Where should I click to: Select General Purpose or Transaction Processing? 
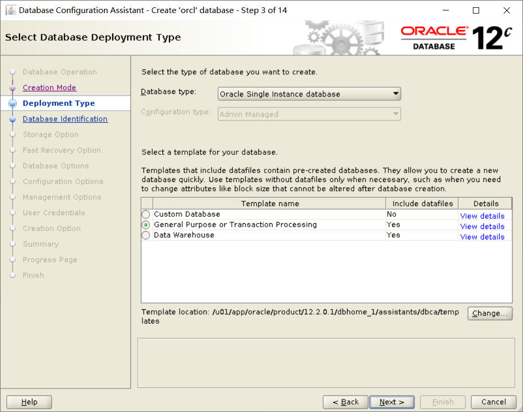pyautogui.click(x=145, y=224)
